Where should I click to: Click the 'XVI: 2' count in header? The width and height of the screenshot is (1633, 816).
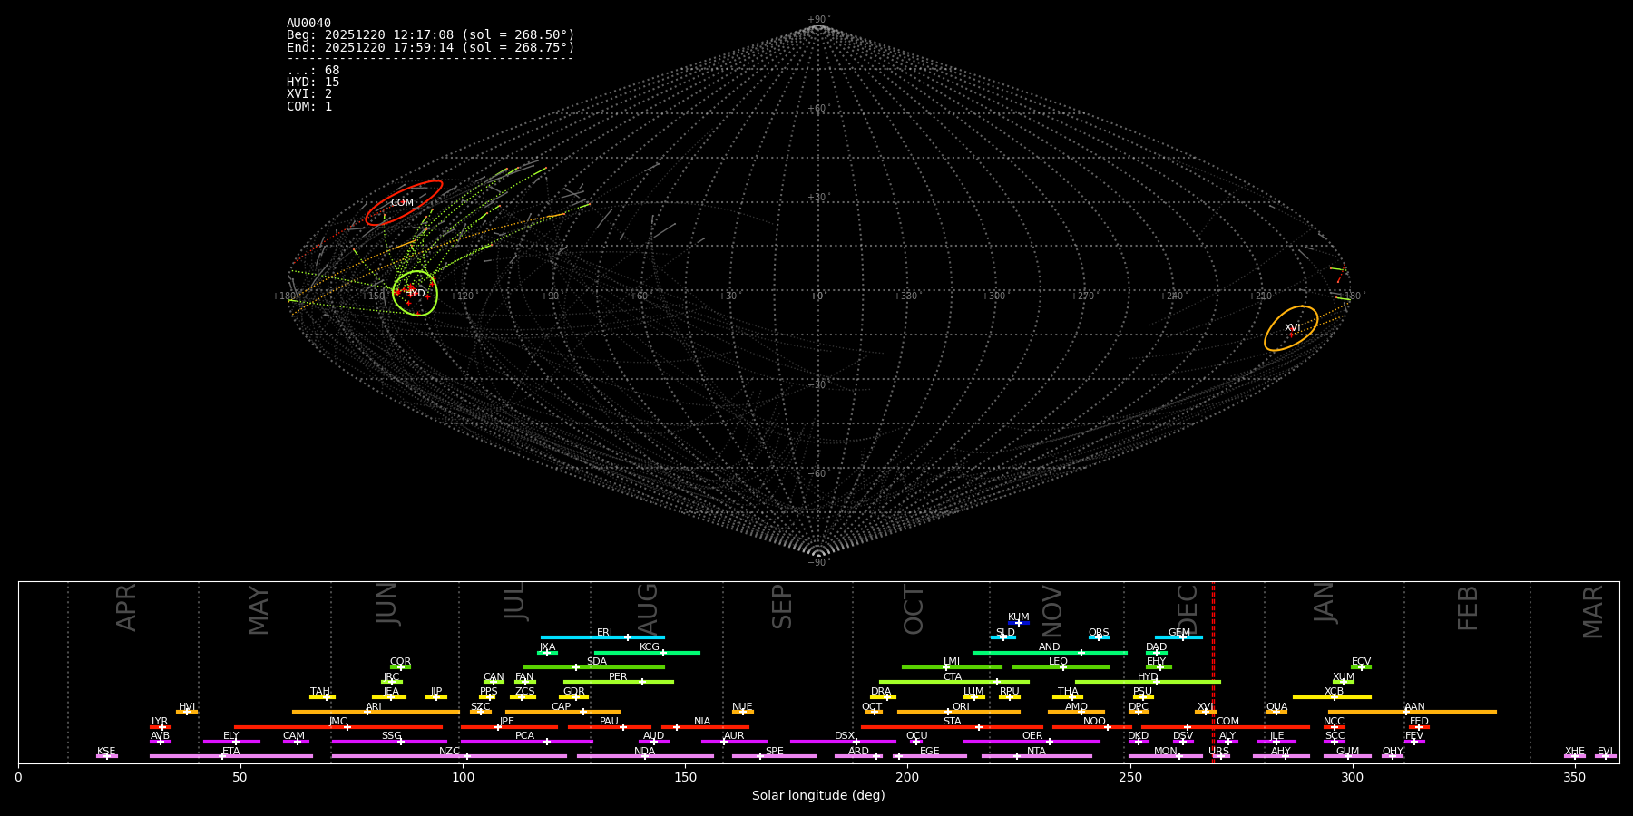[x=309, y=94]
